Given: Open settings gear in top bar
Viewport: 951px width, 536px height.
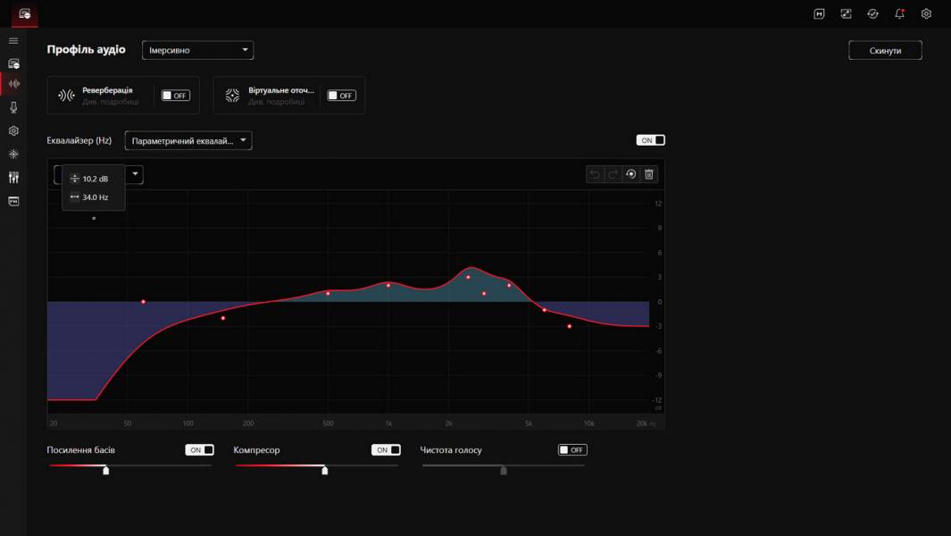Looking at the screenshot, I should click(x=926, y=13).
